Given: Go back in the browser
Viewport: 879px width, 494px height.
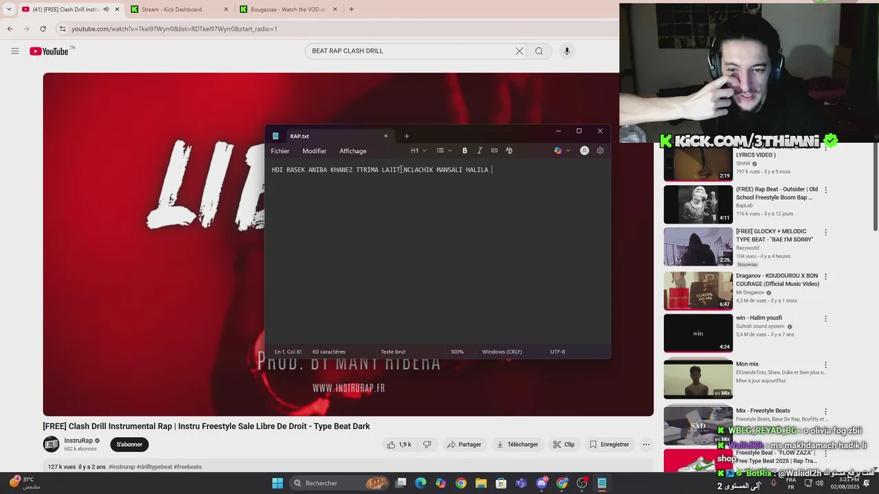Looking at the screenshot, I should pyautogui.click(x=10, y=29).
